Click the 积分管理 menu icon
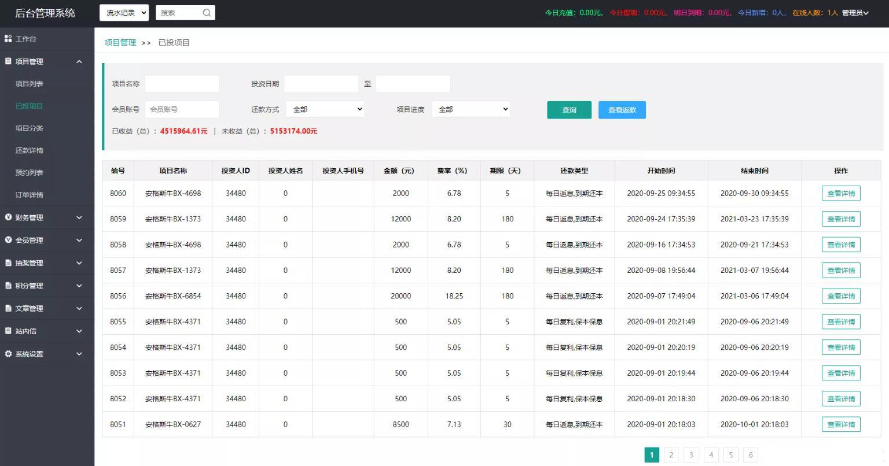The height and width of the screenshot is (466, 889). point(8,286)
